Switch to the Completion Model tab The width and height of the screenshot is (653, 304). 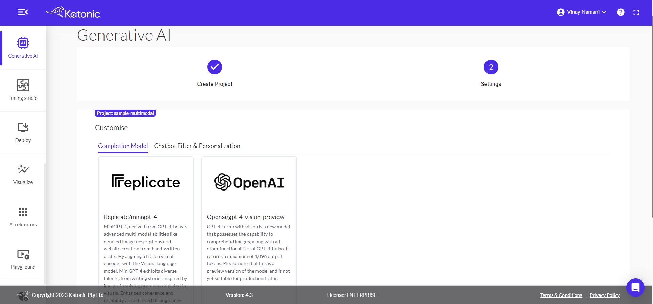coord(123,146)
